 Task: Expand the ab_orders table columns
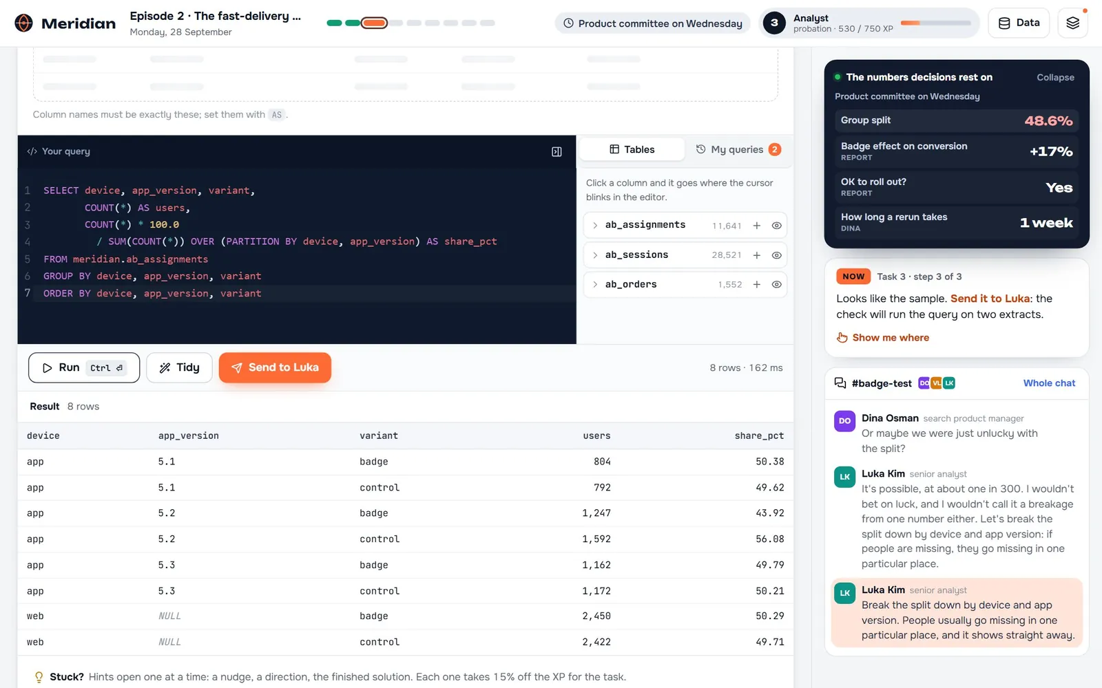click(595, 285)
